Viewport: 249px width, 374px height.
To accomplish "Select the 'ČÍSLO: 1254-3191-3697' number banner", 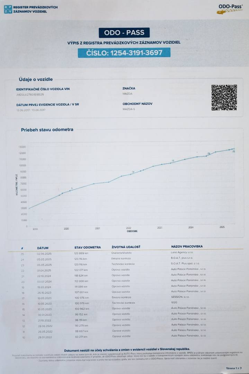I will (124, 53).
